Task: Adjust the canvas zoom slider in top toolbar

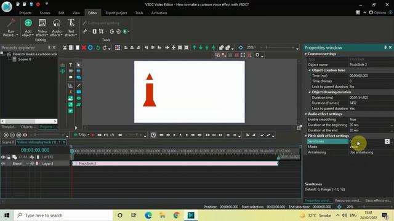Action: click(277, 47)
